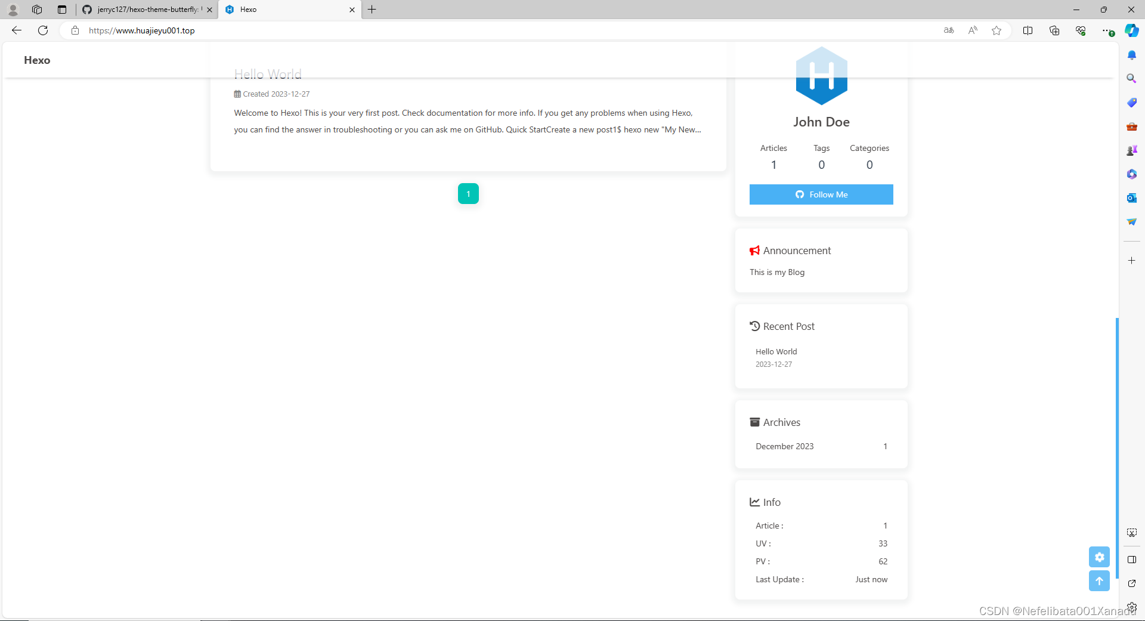
Task: Open December 2023 archive
Action: pos(821,446)
